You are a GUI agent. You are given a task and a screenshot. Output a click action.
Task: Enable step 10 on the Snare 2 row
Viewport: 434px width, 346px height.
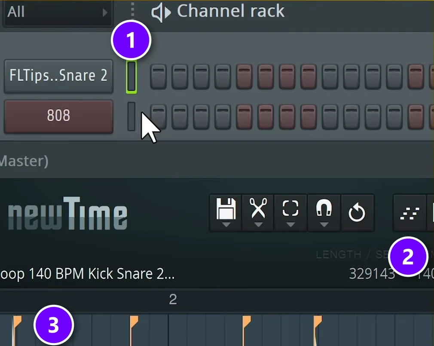click(x=351, y=77)
